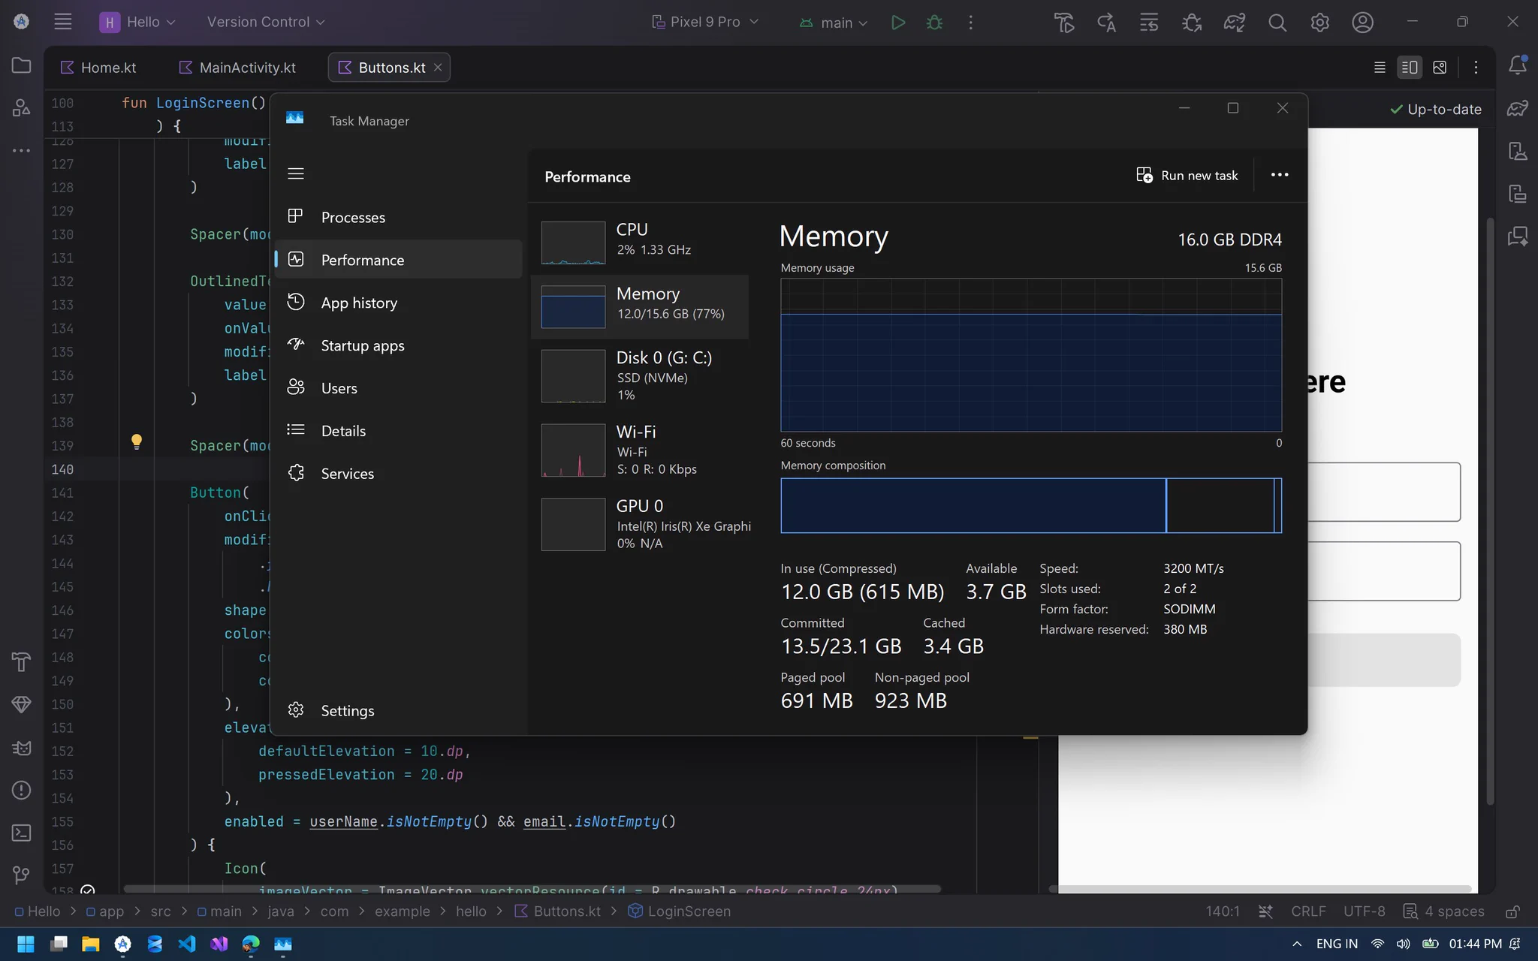Click LoginScreen breadcrumb in navigation bar
The height and width of the screenshot is (961, 1538).
(x=679, y=911)
